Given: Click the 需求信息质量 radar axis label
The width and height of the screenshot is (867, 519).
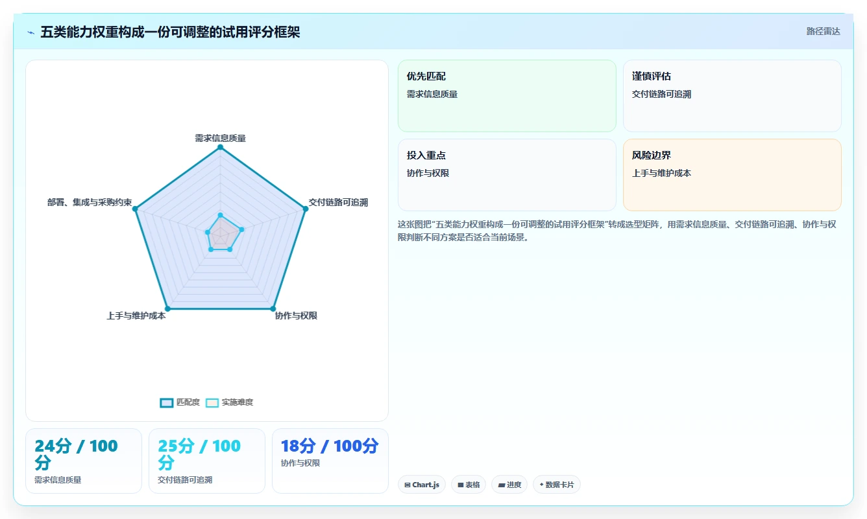Looking at the screenshot, I should 220,138.
